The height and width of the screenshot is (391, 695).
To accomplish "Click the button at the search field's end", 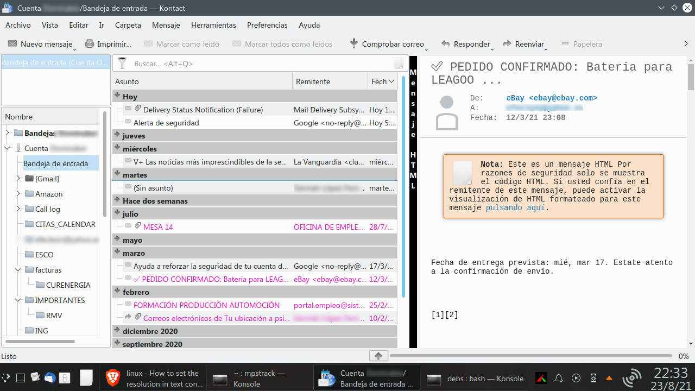I will tap(399, 64).
